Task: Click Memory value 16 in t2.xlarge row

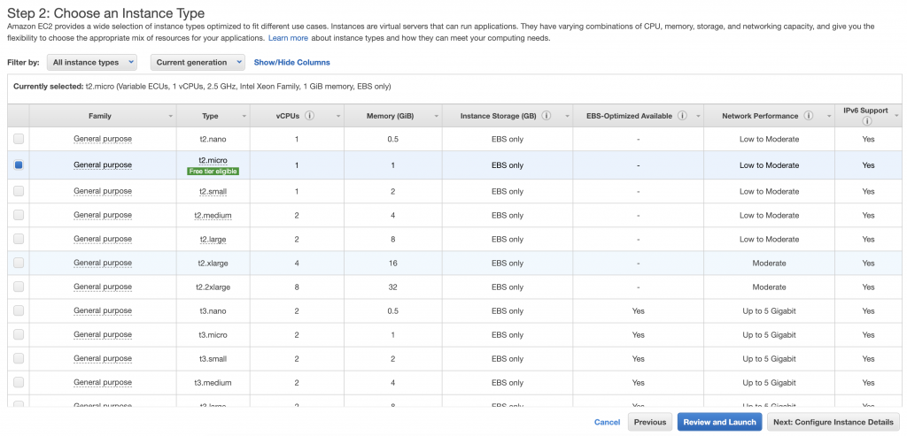Action: [392, 264]
